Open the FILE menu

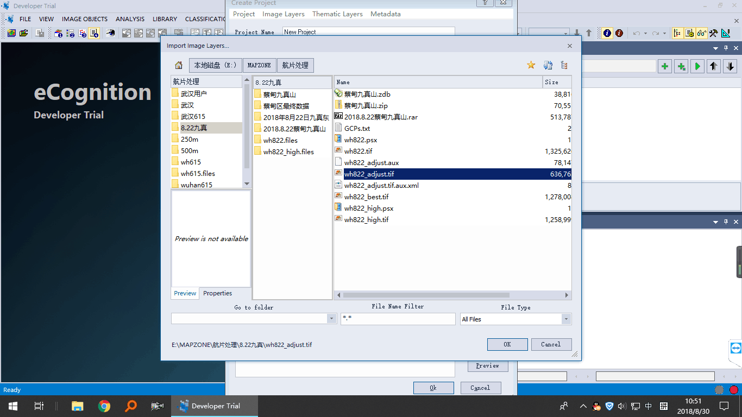[26, 19]
